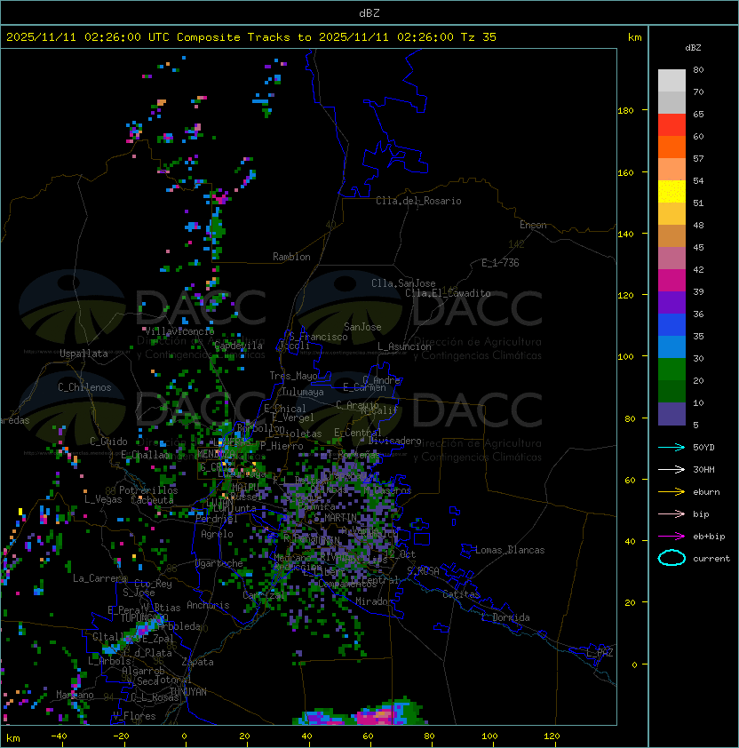Click the yellow eburn arrow legend icon
This screenshot has width=739, height=748.
(671, 492)
